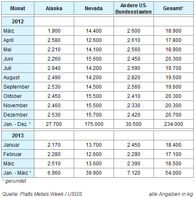Click the 6.960 Alaska quarterly value

pos(54,173)
